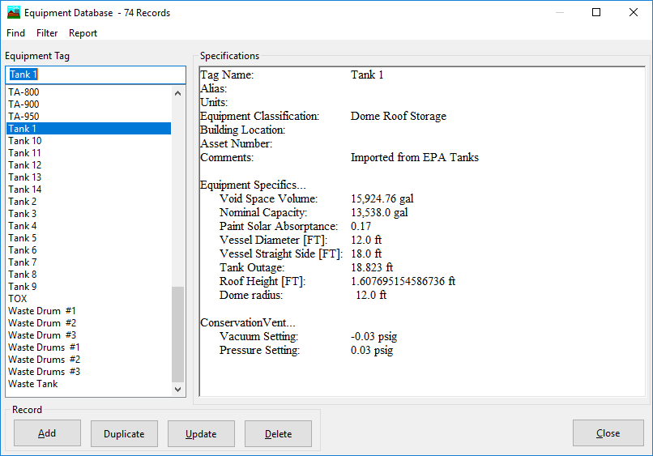Screen dimensions: 653x456
Task: Select the TOX equipment entry
Action: pyautogui.click(x=18, y=299)
